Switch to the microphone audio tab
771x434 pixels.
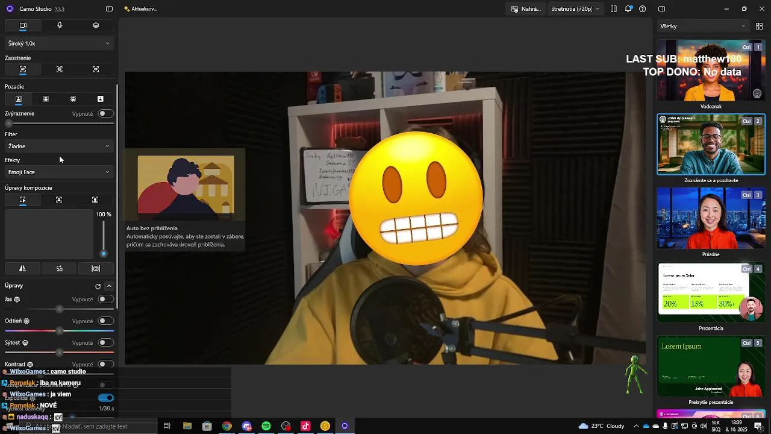[60, 25]
